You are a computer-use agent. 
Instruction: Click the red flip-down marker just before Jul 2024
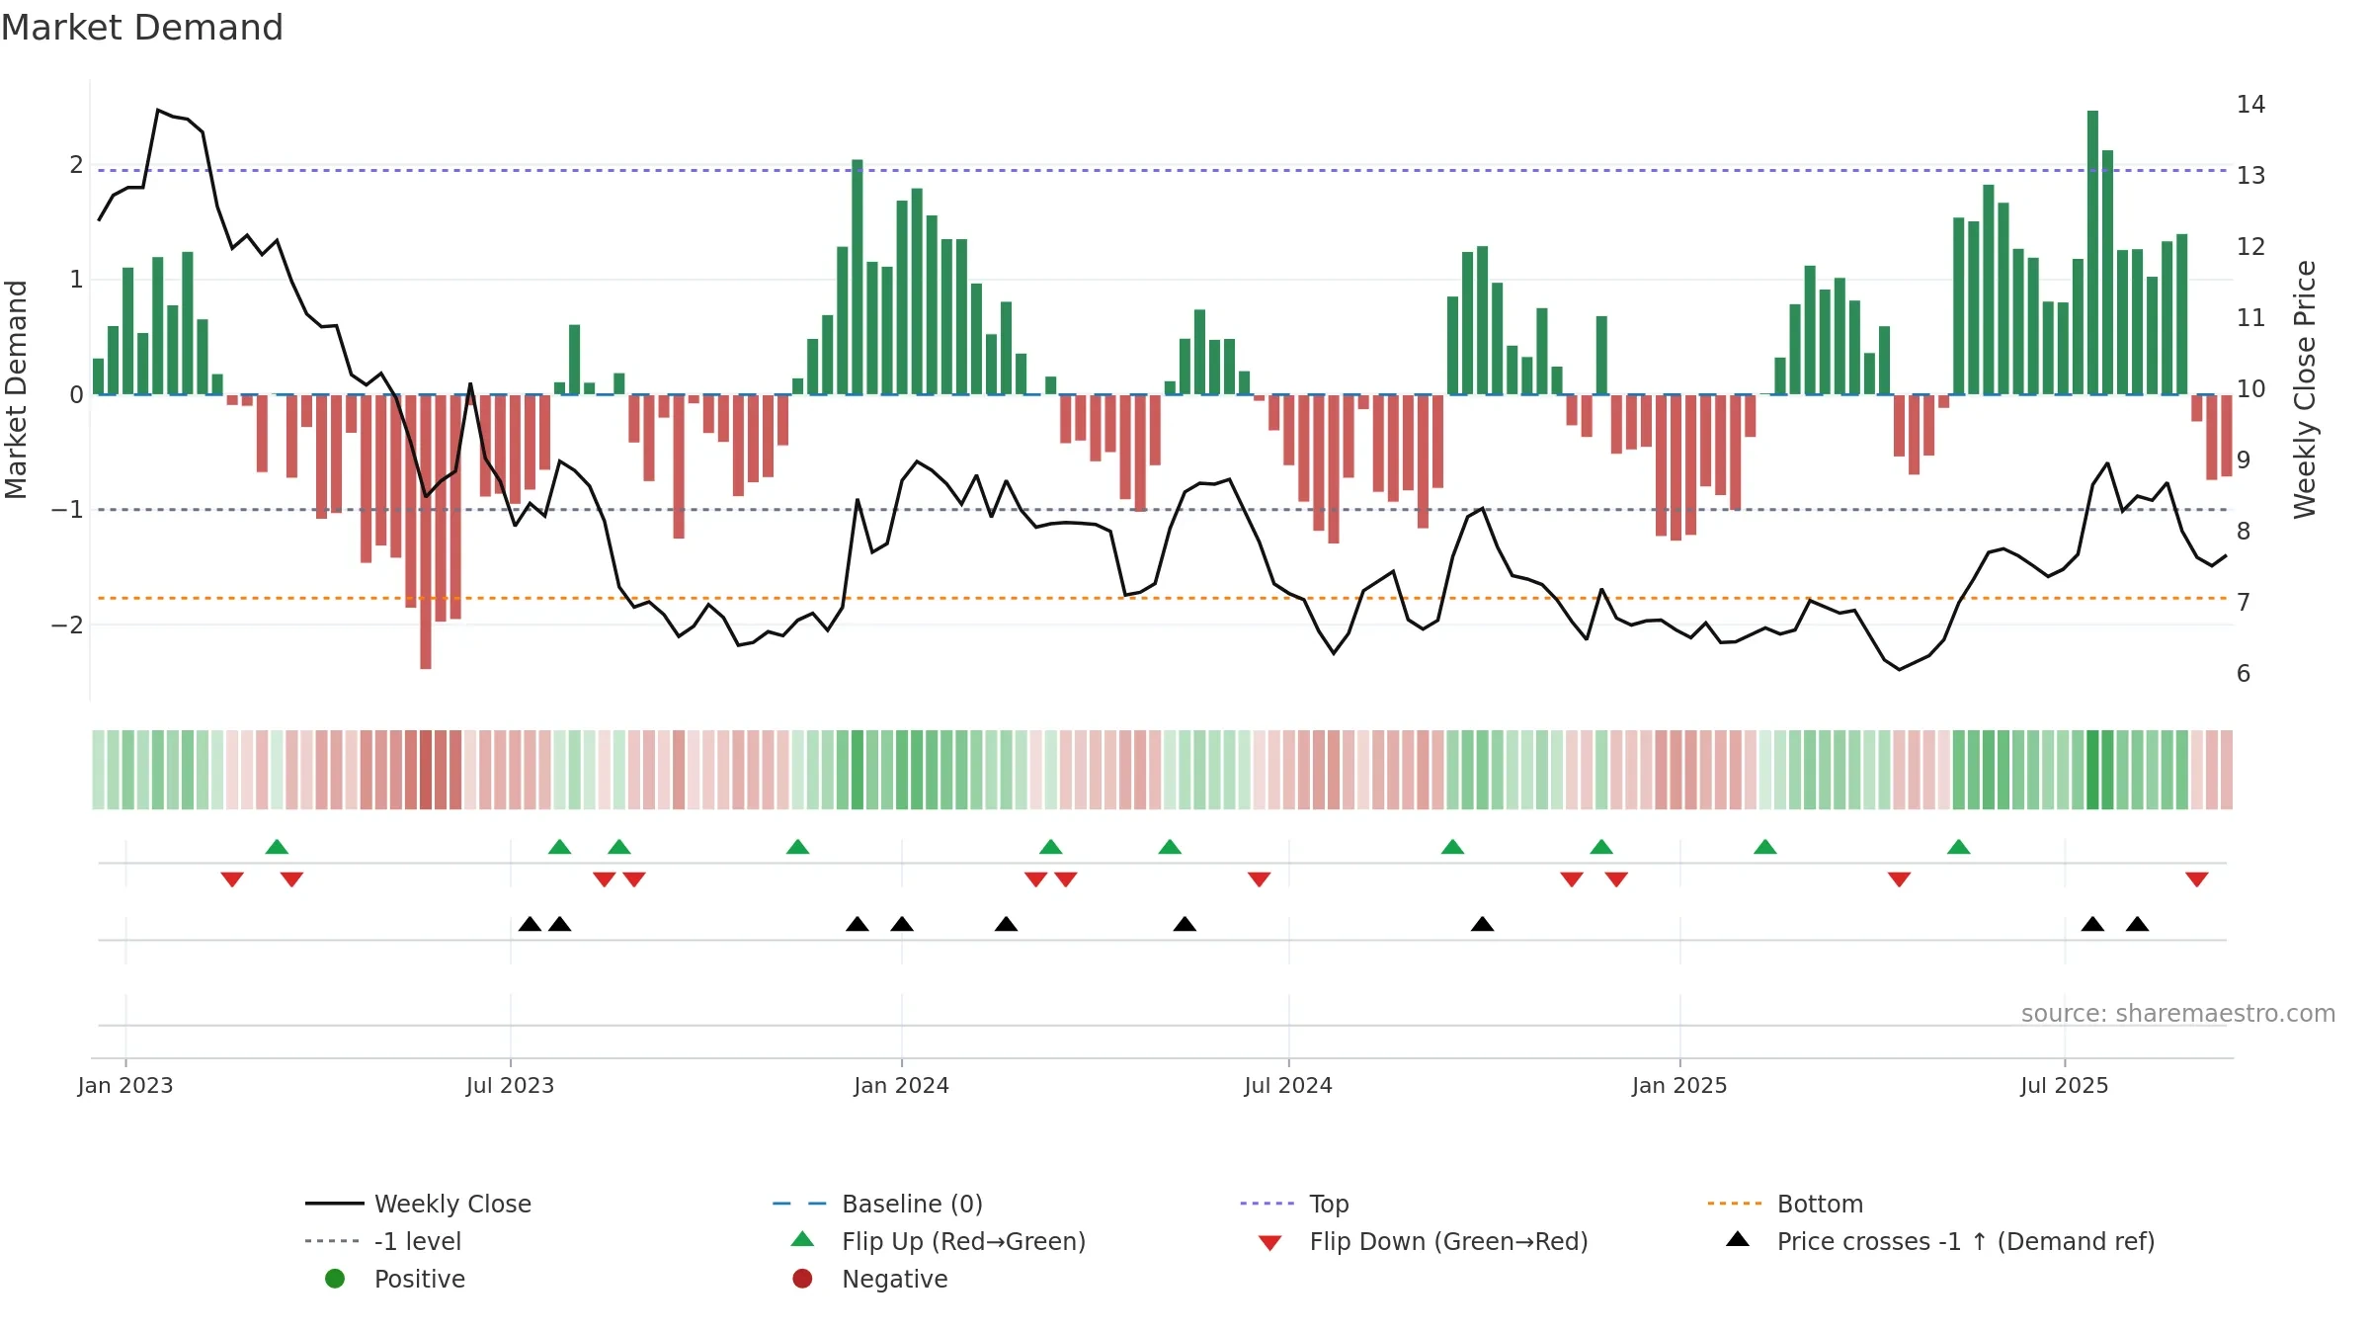(1260, 879)
